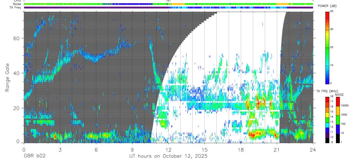Click the 30 label on POWER scale
Image resolution: width=352 pixels, height=162 pixels.
tap(332, 29)
